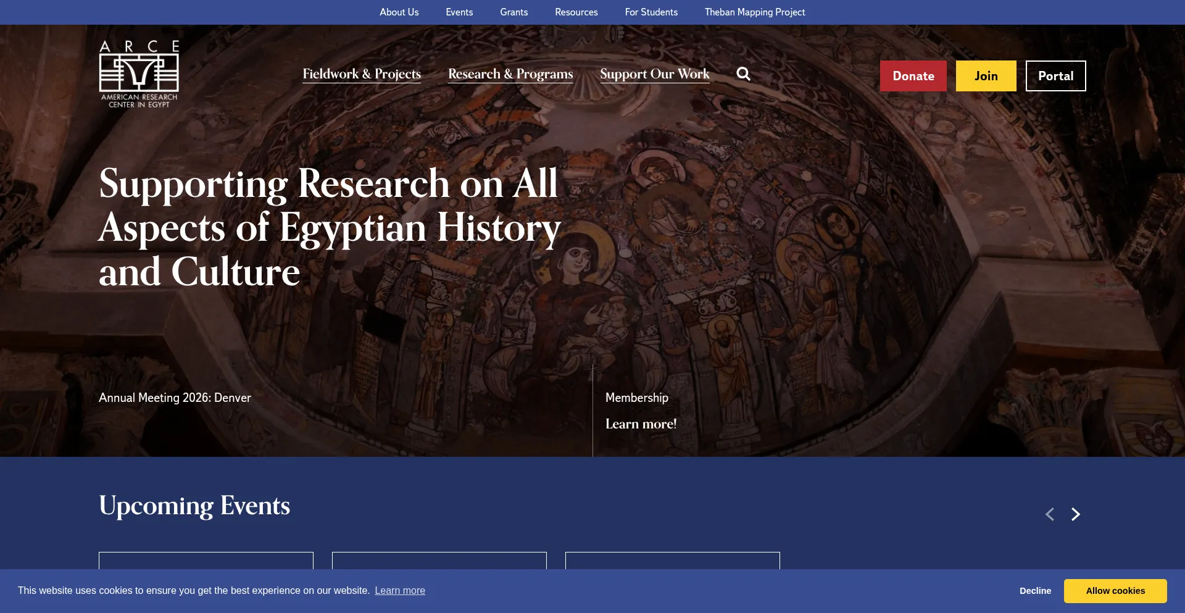
Task: Select Resources in the top bar
Action: [x=576, y=12]
